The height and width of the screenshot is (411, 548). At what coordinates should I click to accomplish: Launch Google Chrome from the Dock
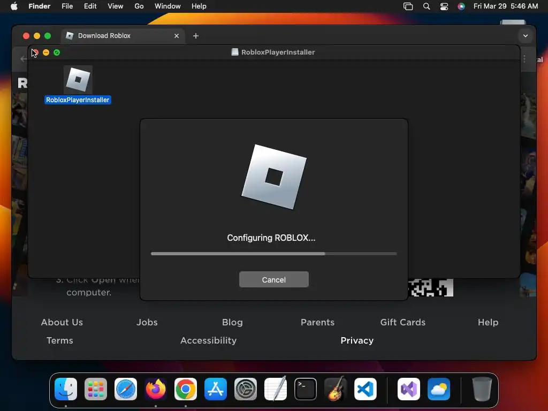[x=186, y=389]
